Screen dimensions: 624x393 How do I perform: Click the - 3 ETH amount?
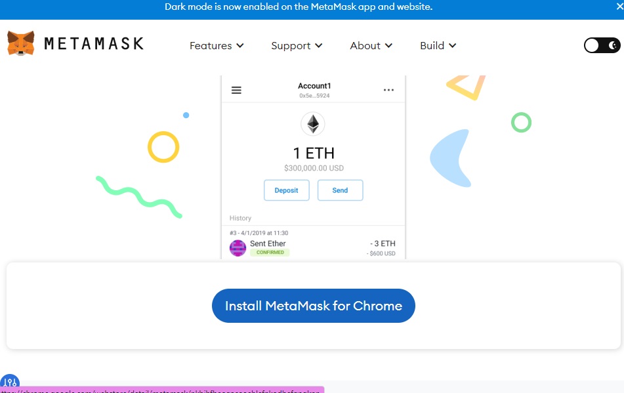coord(383,243)
